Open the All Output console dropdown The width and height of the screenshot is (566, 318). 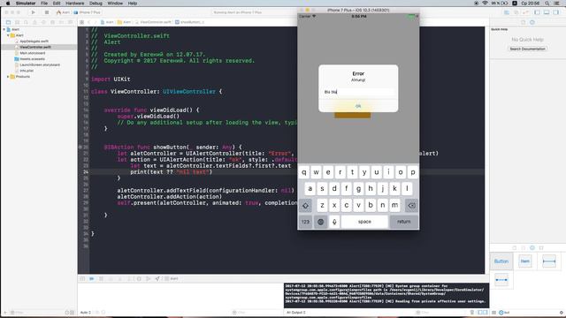296,312
